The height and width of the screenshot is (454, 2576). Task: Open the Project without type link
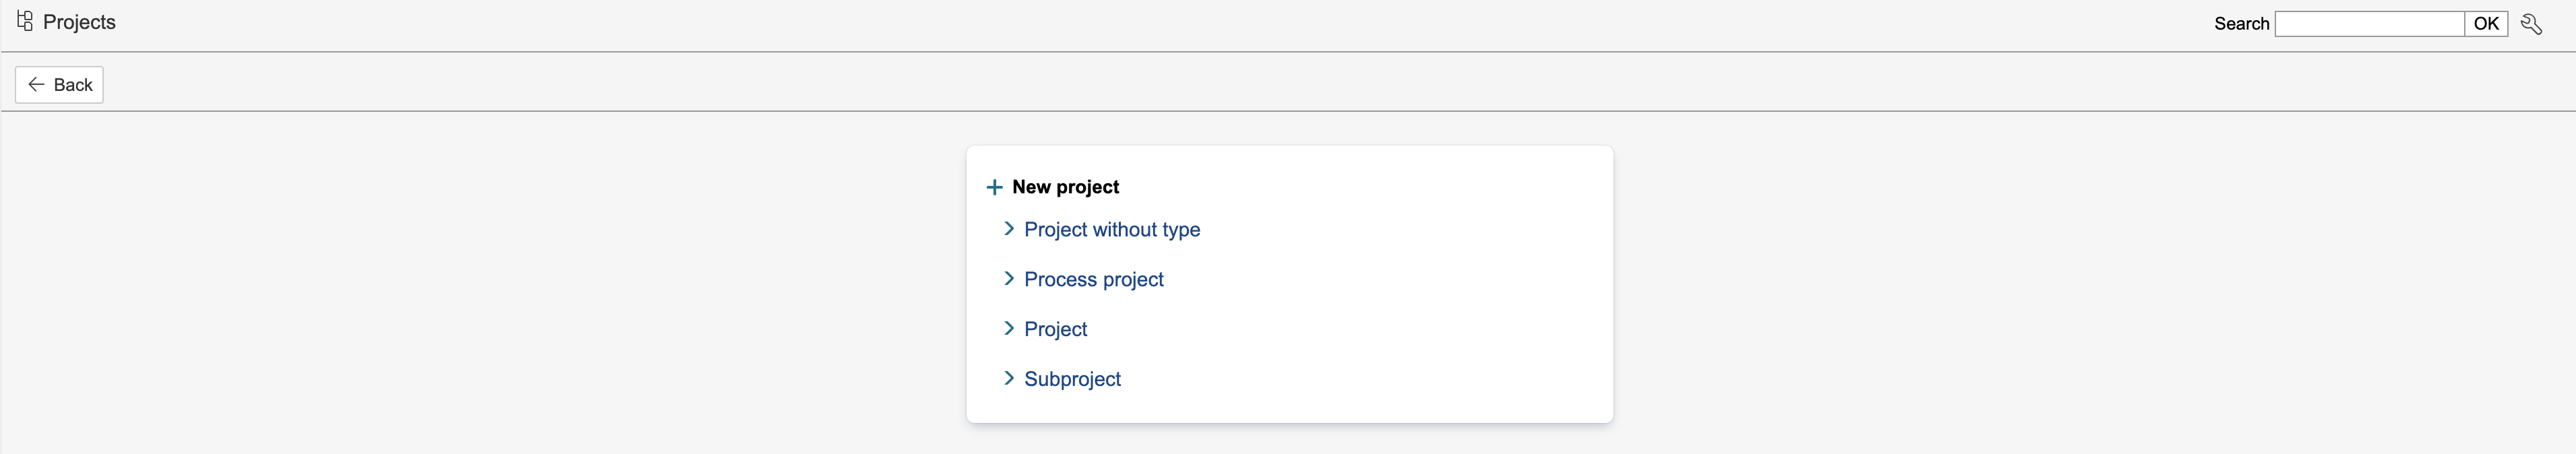click(x=1111, y=230)
